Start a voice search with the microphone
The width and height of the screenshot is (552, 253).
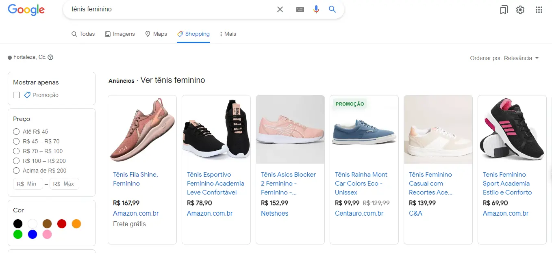[316, 9]
